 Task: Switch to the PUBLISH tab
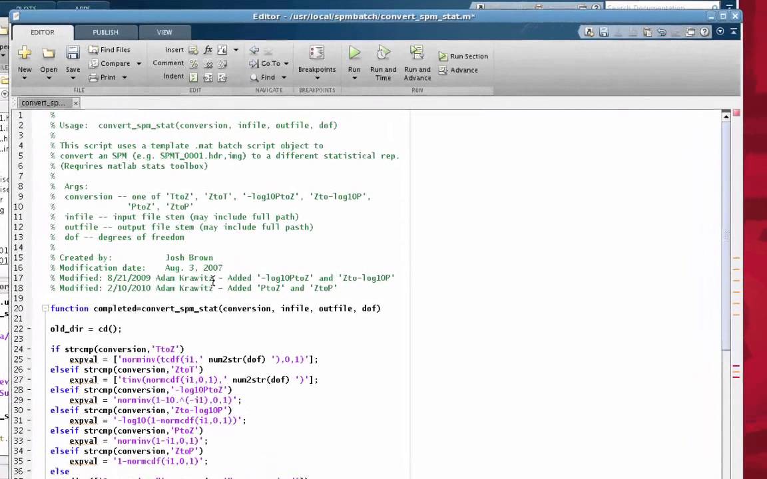click(106, 32)
